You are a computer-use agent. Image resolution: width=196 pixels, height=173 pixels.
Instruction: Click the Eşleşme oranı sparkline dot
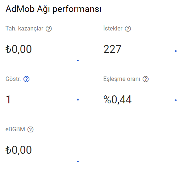pyautogui.click(x=176, y=100)
